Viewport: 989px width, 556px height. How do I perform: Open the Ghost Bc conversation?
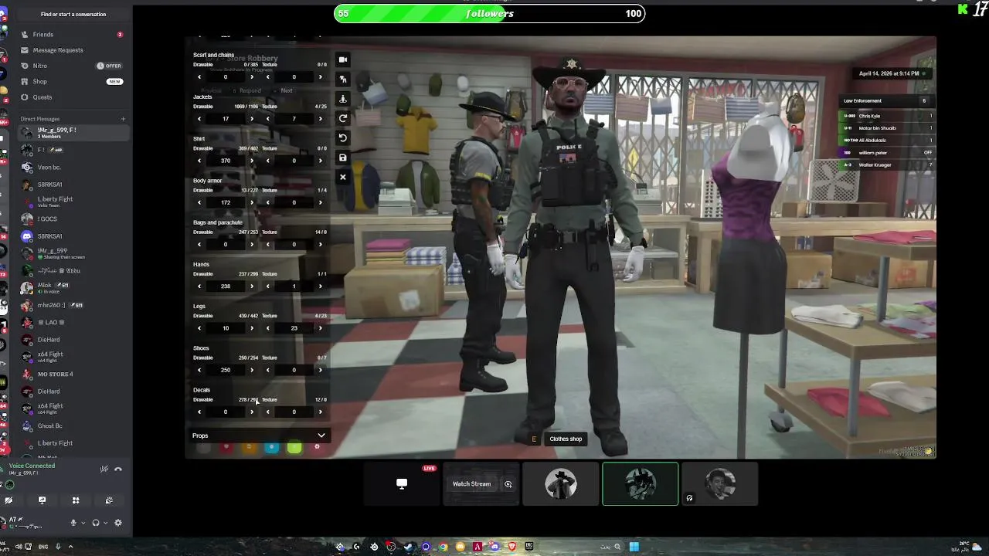[x=72, y=425]
